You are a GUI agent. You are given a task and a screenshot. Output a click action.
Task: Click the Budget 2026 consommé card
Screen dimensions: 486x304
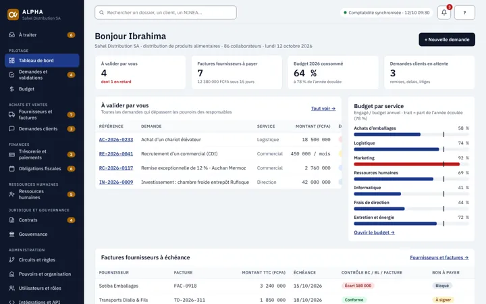(x=333, y=72)
